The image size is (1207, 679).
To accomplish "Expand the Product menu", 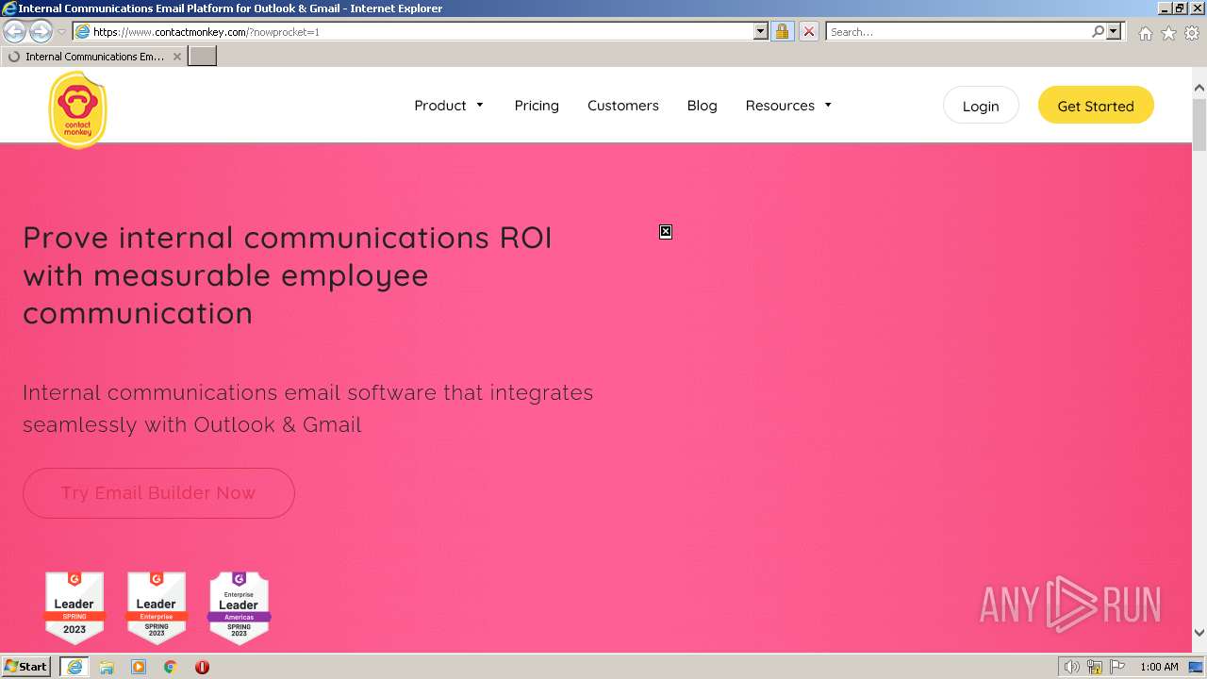I will click(x=449, y=106).
